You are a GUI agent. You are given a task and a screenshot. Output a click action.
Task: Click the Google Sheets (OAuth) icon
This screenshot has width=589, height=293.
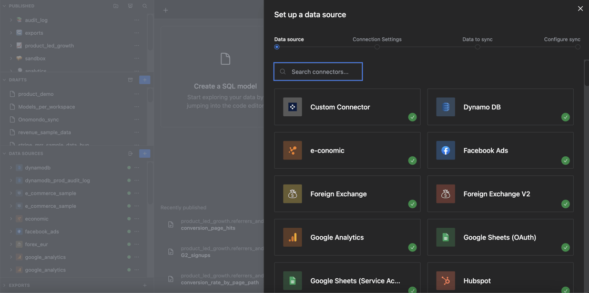tap(445, 237)
